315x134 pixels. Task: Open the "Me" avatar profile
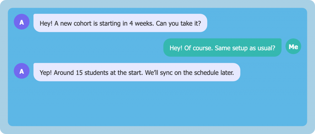(293, 47)
